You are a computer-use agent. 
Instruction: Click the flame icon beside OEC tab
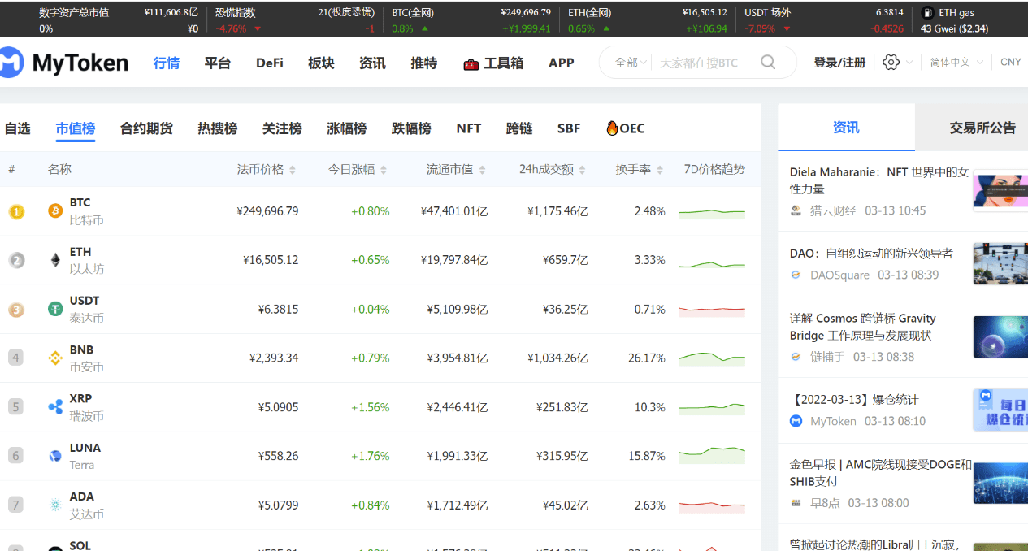(612, 128)
